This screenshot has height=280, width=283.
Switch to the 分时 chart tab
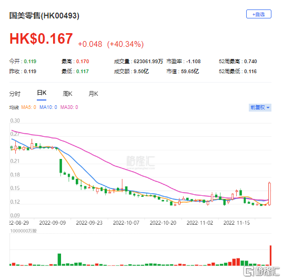[15, 94]
